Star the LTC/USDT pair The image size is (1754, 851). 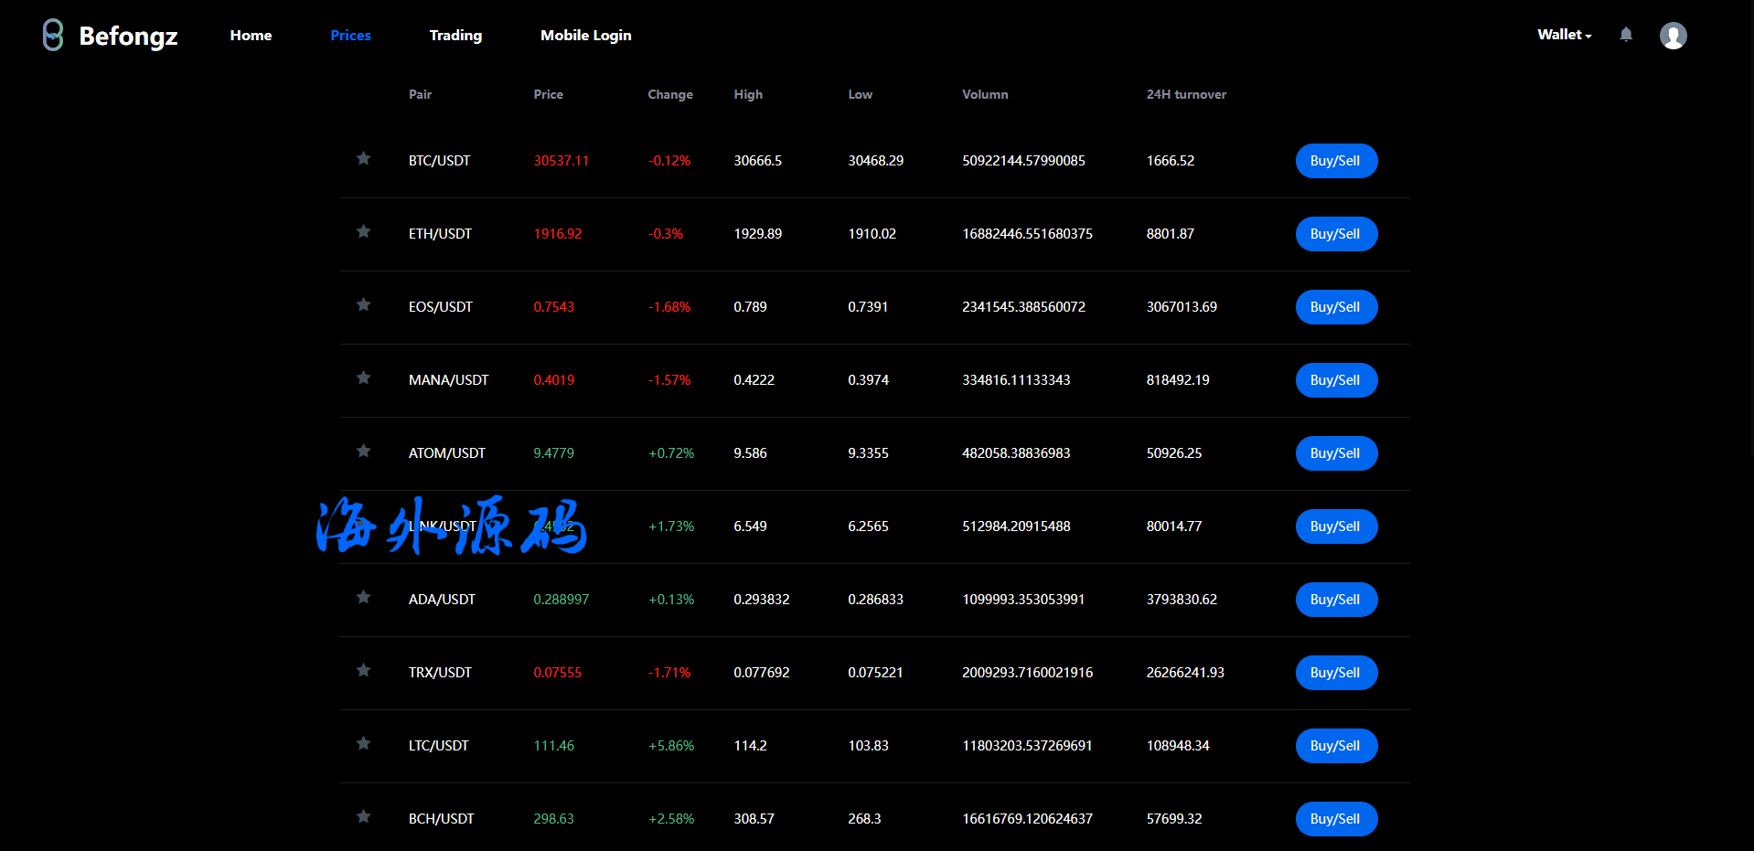[363, 744]
